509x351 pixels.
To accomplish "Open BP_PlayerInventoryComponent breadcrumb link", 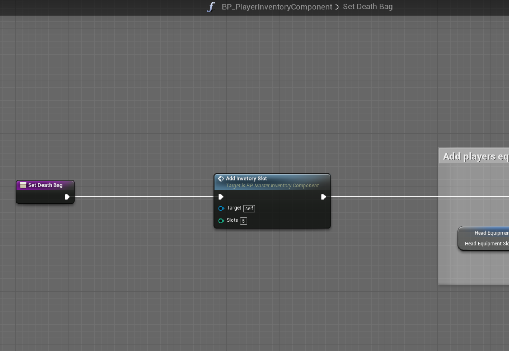I will pyautogui.click(x=277, y=7).
